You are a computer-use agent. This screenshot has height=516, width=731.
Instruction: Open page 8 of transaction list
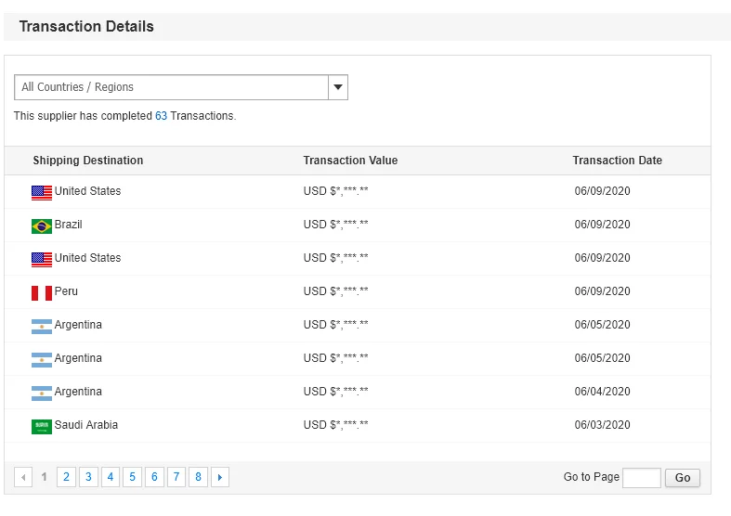point(198,477)
